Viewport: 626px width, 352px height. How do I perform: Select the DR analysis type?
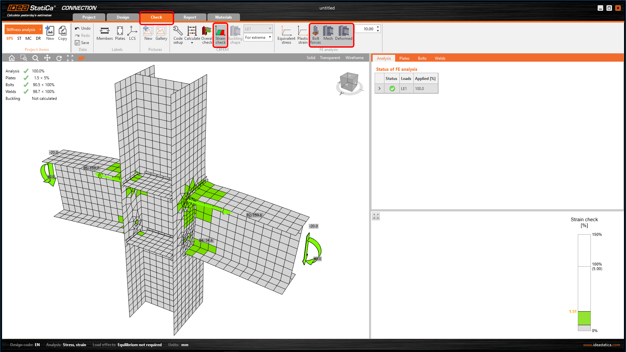click(38, 38)
